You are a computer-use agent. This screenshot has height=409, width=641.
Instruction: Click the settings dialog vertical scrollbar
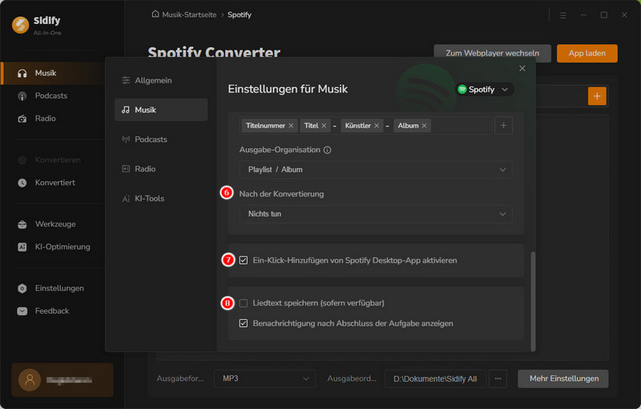(x=533, y=302)
